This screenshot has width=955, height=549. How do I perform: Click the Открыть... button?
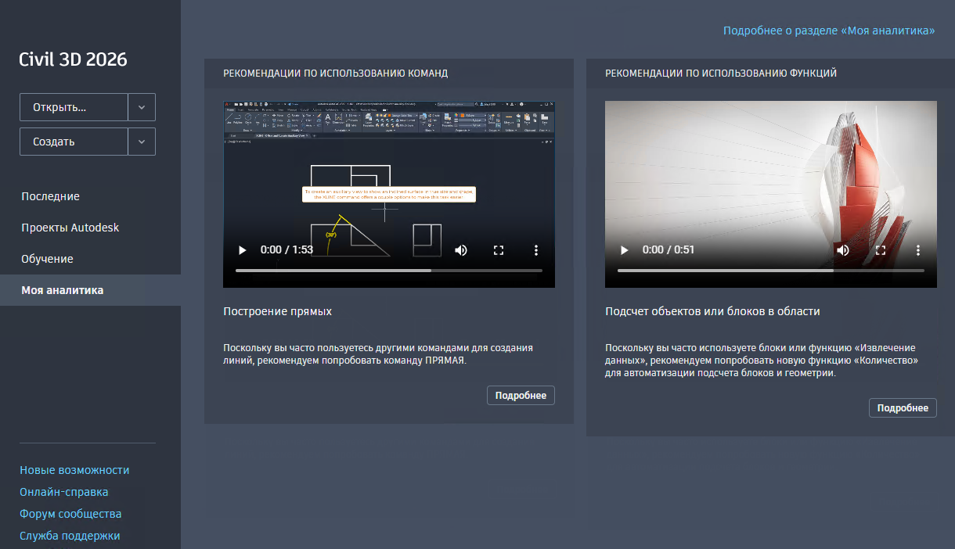[74, 107]
